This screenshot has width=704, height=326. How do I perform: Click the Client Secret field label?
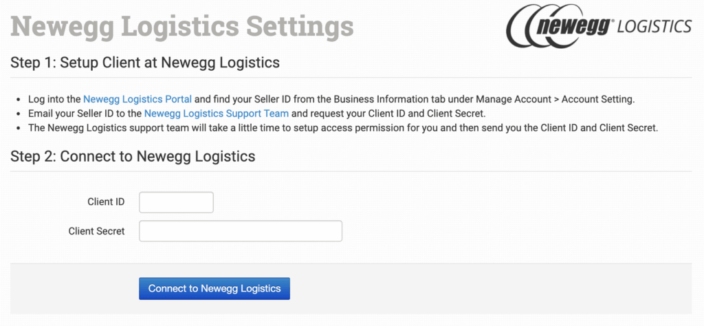[x=96, y=231]
